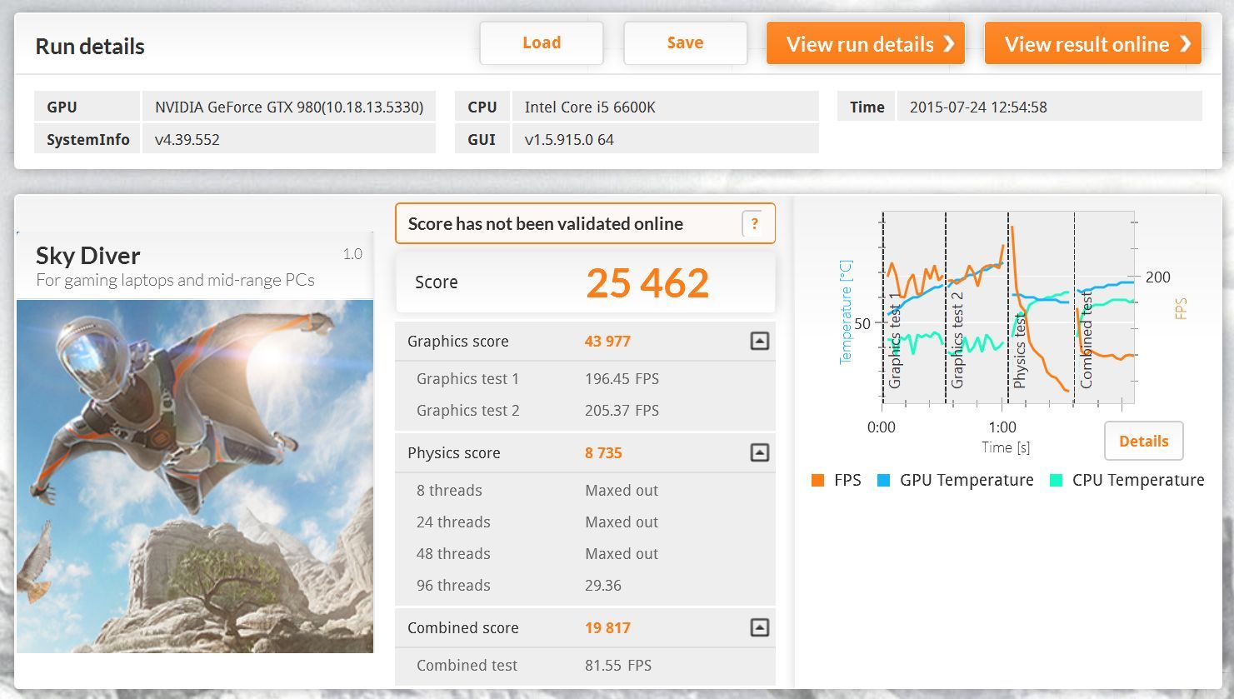This screenshot has width=1234, height=699.
Task: Click the SystemInfo version v4.39.552
Action: pyautogui.click(x=187, y=139)
